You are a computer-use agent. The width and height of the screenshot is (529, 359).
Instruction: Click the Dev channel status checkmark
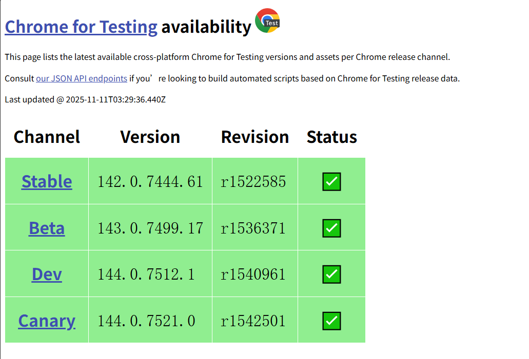pos(331,274)
